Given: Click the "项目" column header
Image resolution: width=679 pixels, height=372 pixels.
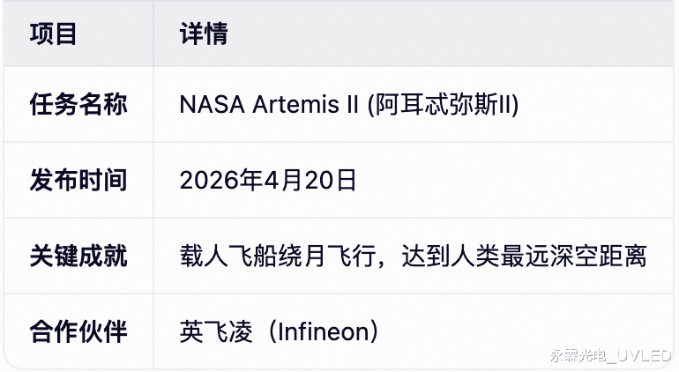Looking at the screenshot, I should point(54,33).
